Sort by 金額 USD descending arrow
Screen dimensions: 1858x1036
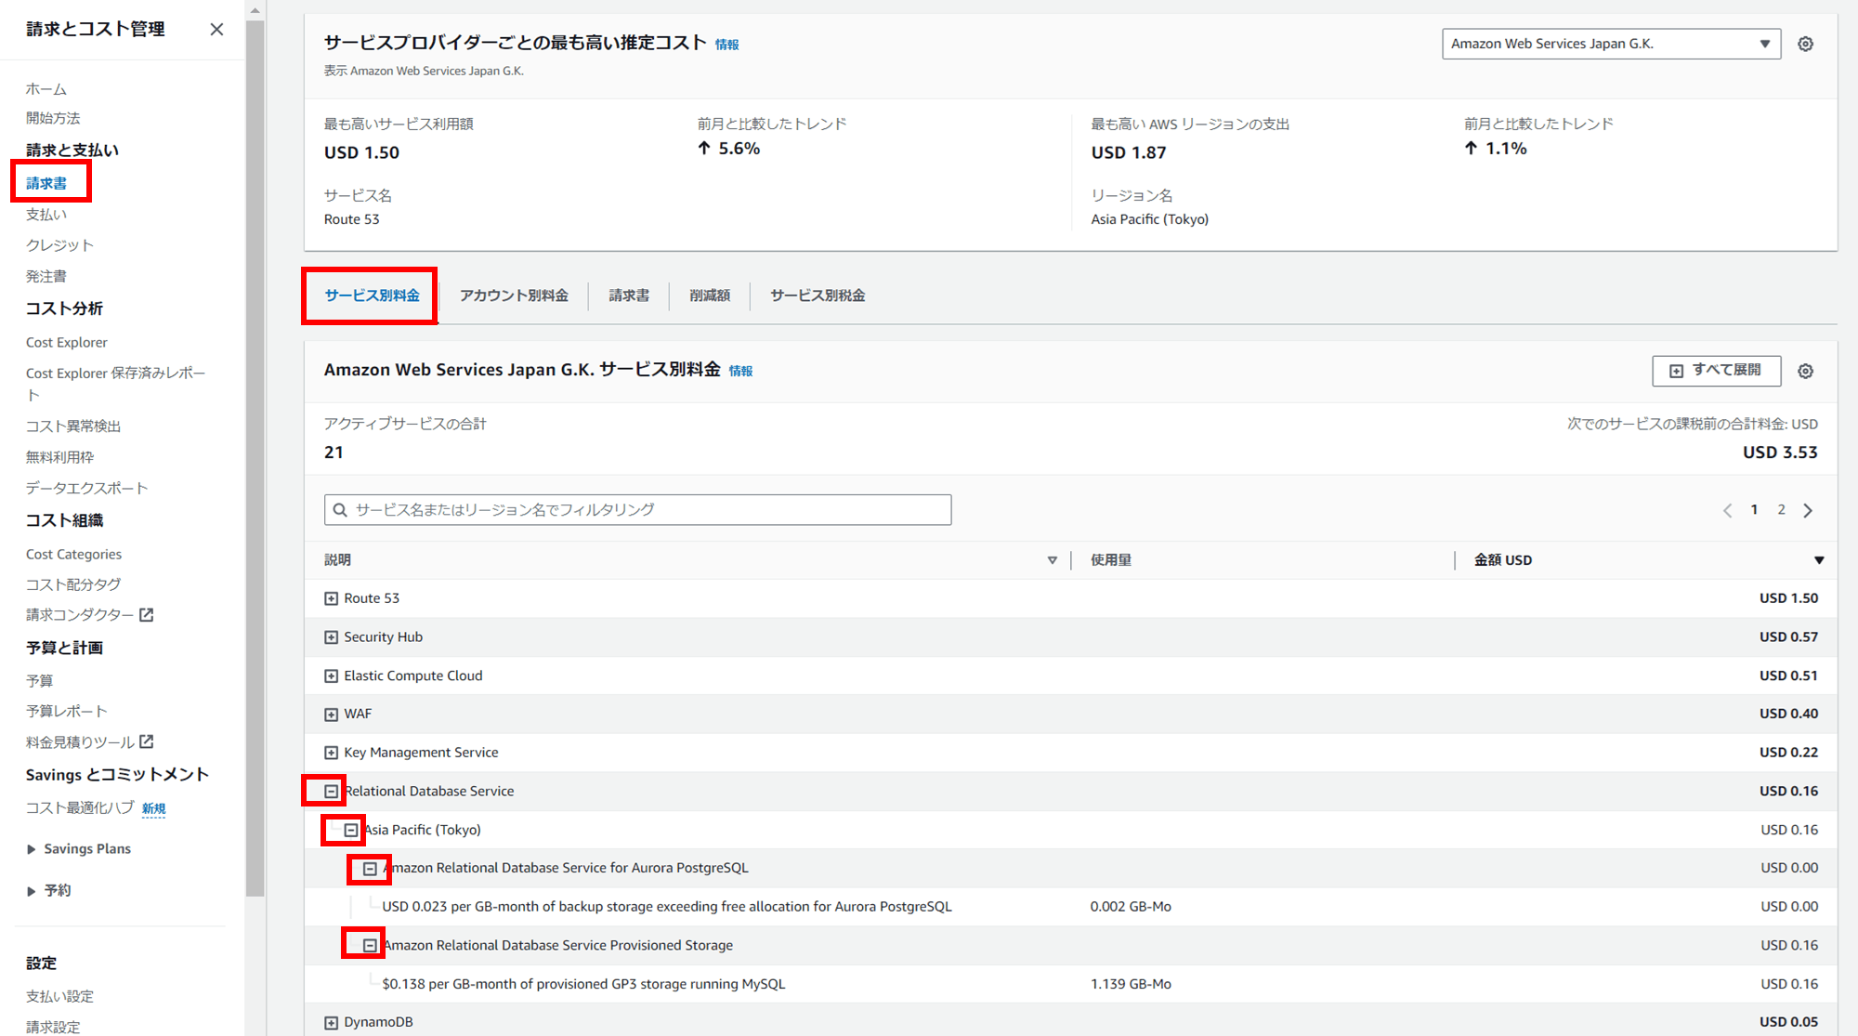1819,560
